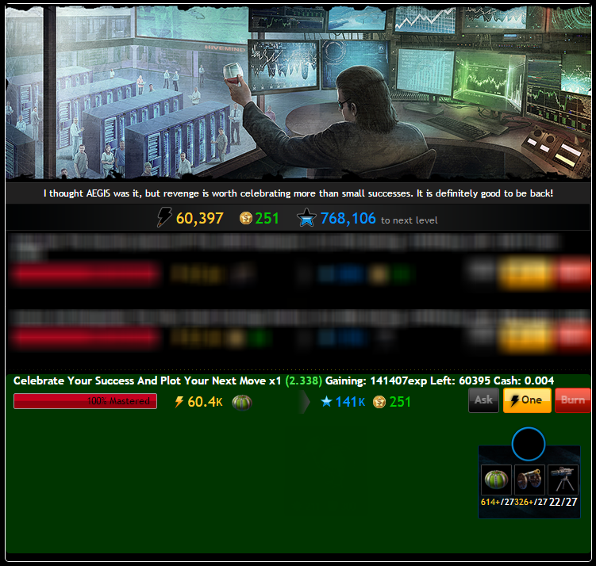Click the coin icon in the stats bar
596x566 pixels.
click(246, 218)
